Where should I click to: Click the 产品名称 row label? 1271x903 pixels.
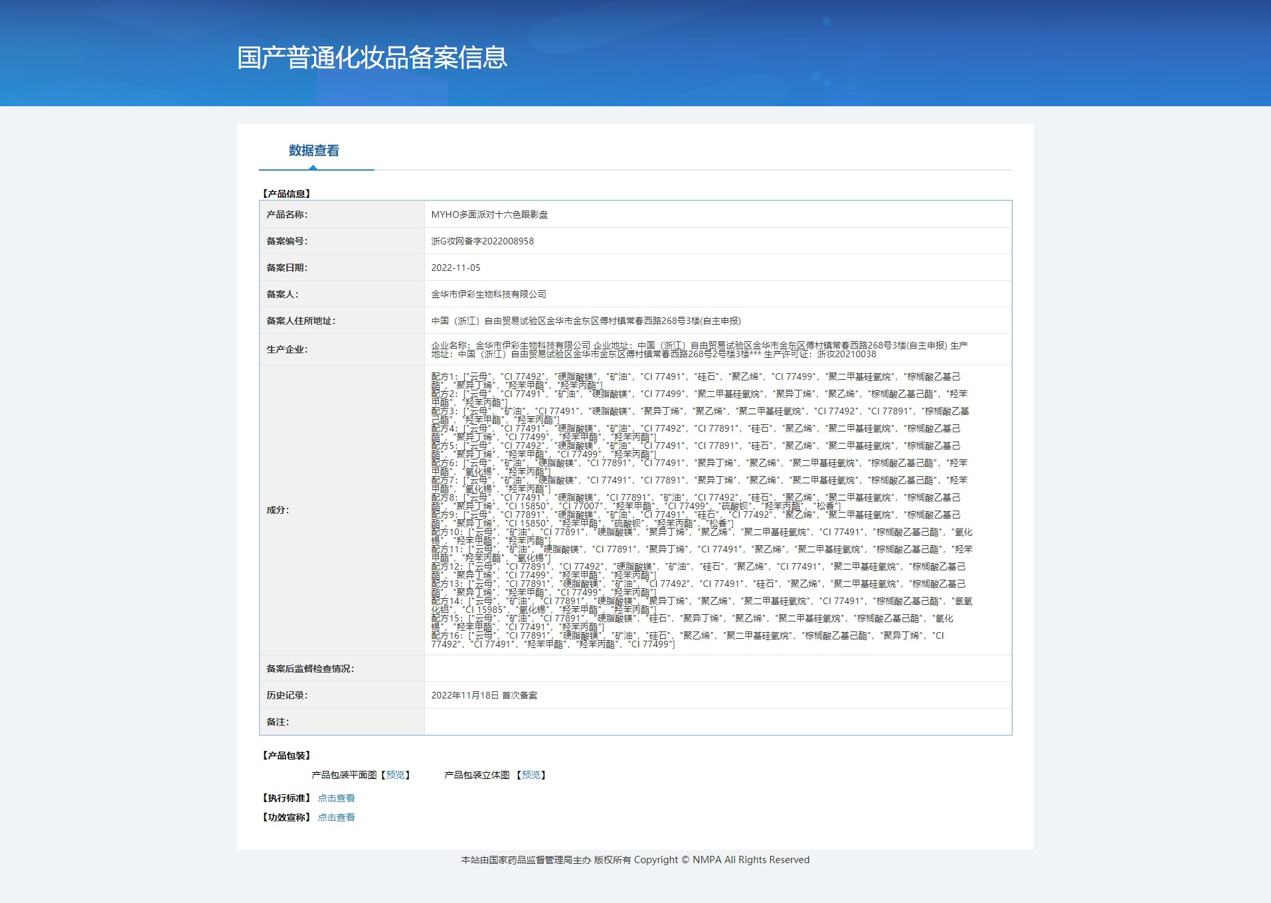(x=287, y=214)
